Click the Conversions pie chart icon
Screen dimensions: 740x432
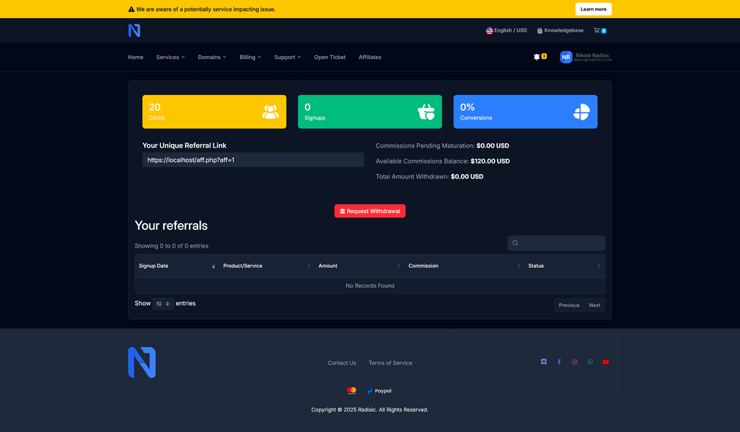tap(581, 112)
